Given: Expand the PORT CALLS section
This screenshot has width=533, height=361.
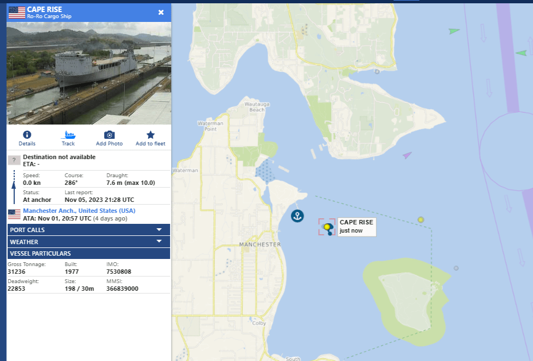Looking at the screenshot, I should pos(88,230).
